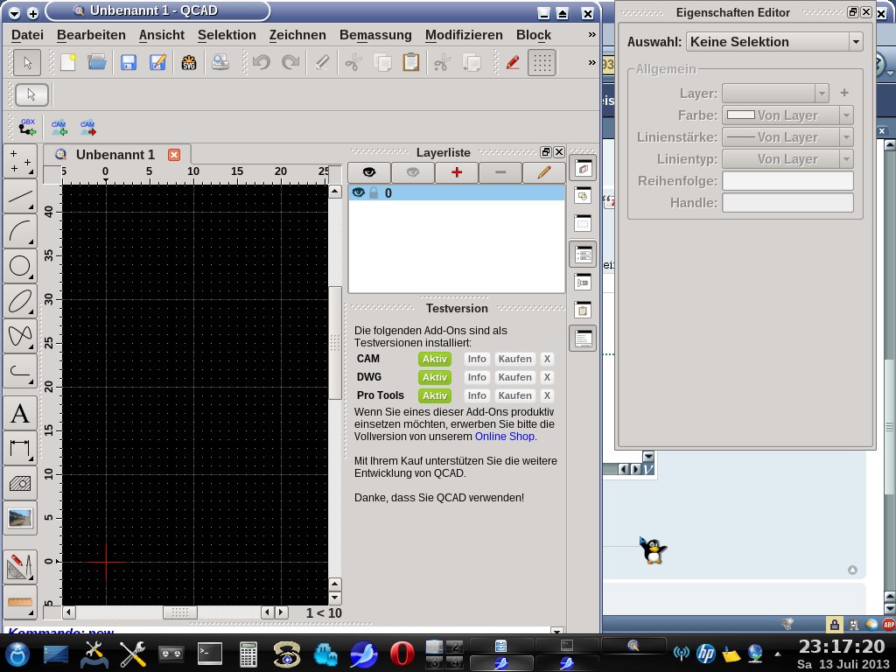Click the Handle input field
This screenshot has width=896, height=672.
click(788, 202)
